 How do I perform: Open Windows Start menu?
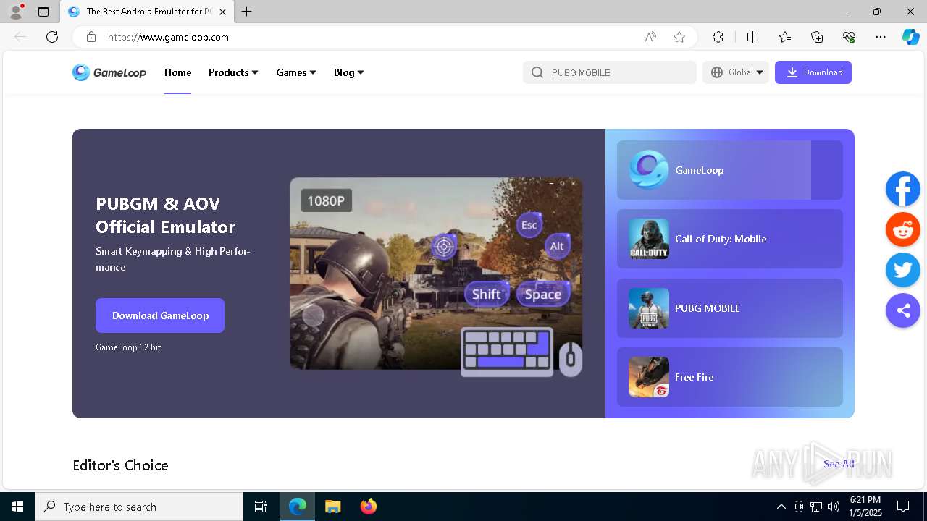click(17, 507)
